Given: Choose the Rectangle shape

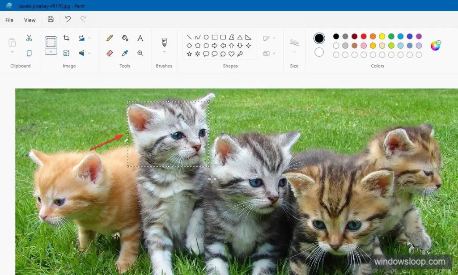Looking at the screenshot, I should 214,37.
